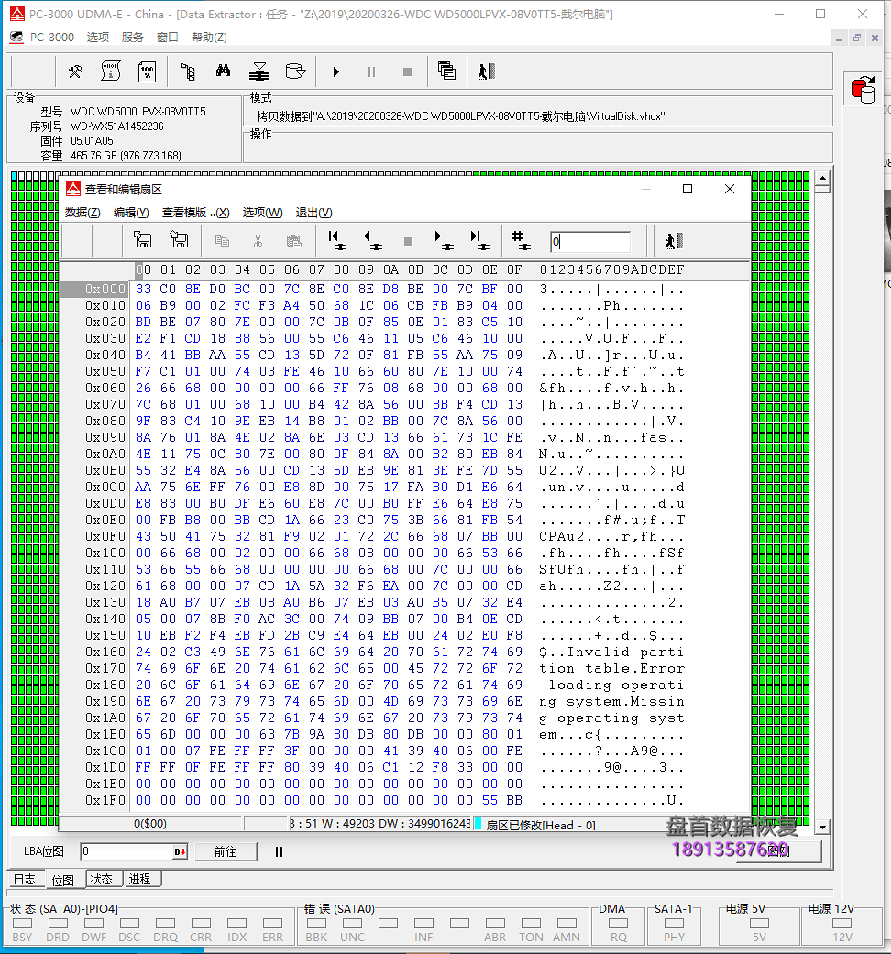Viewport: 891px width, 954px height.
Task: Click the copy icon in sector editor
Action: [x=222, y=241]
